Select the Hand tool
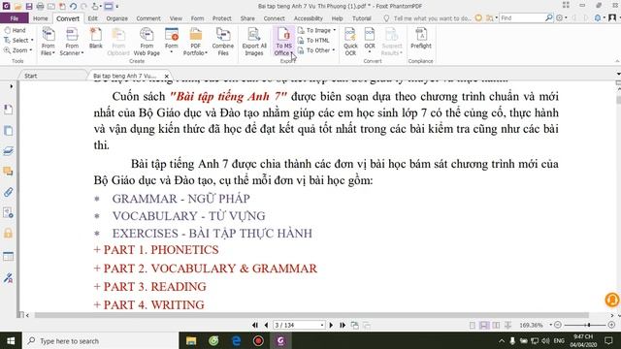Image resolution: width=621 pixels, height=349 pixels. point(16,30)
